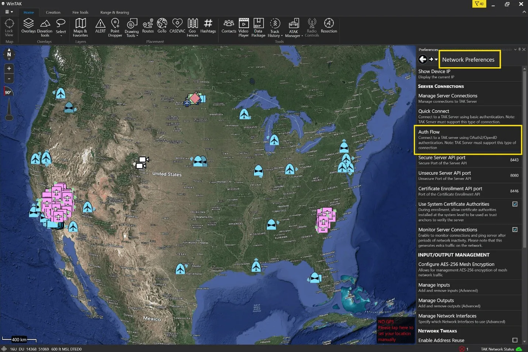Open Geo Fences tool
The image size is (528, 352).
click(x=192, y=28)
